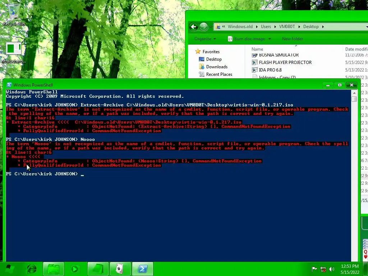Open the Recycle Bin desktop icon
Viewport: 368px width, 276px height.
click(14, 14)
